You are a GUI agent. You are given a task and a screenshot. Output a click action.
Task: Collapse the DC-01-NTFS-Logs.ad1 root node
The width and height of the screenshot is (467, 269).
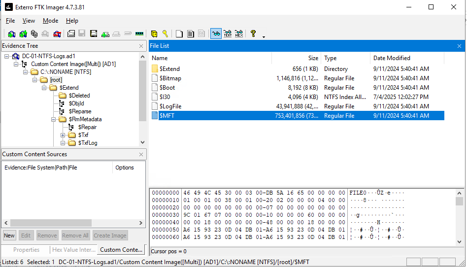click(x=7, y=56)
